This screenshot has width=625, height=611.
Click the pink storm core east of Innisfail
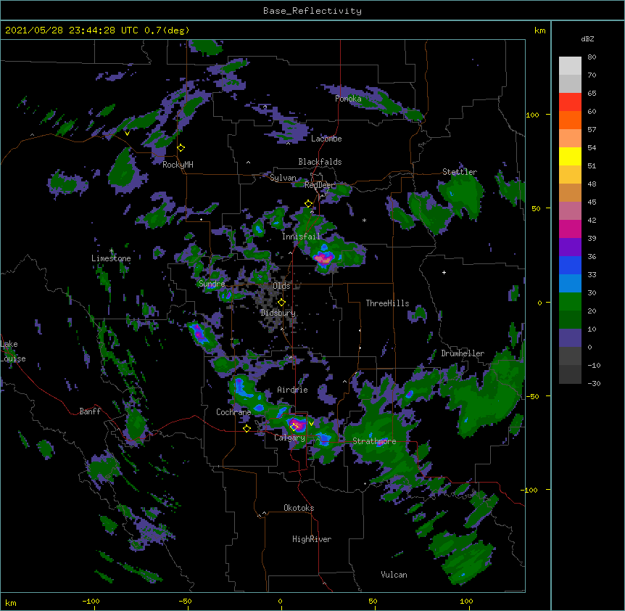pyautogui.click(x=323, y=258)
